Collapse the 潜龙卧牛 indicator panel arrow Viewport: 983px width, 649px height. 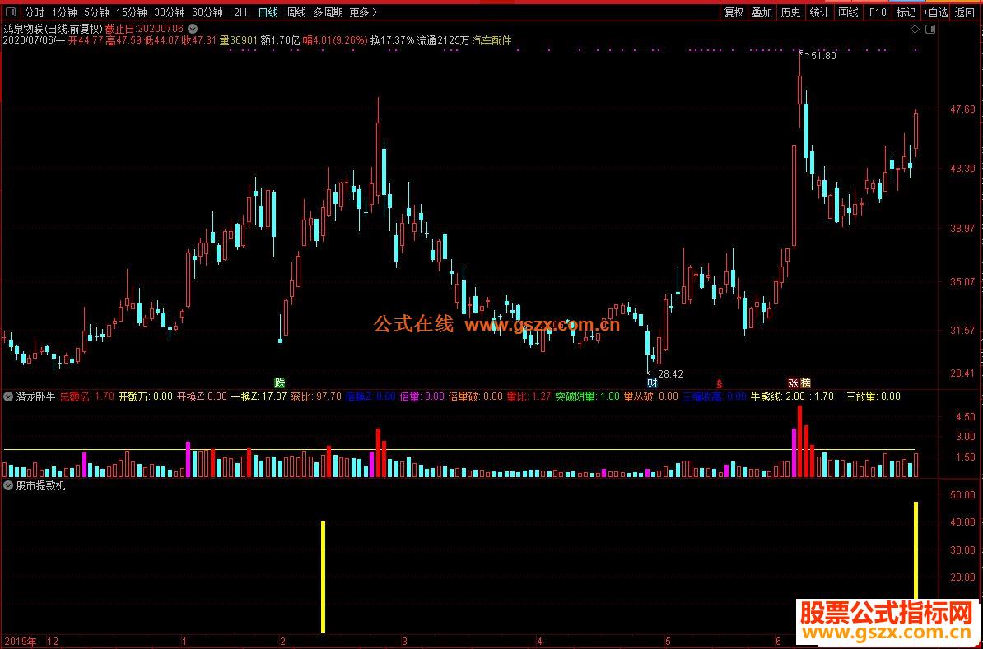9,396
